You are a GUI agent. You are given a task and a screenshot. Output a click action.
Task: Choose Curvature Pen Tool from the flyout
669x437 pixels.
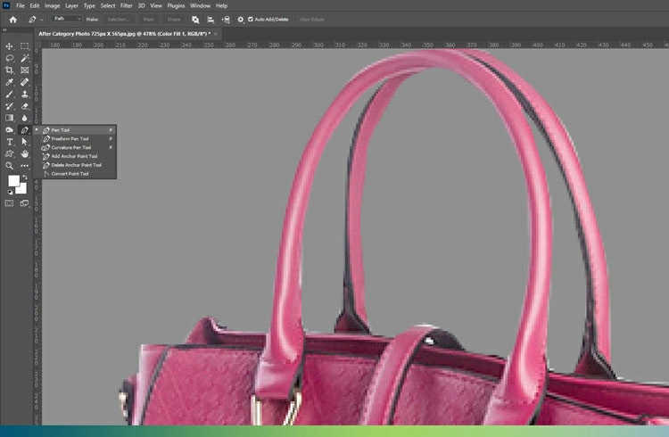(75, 147)
